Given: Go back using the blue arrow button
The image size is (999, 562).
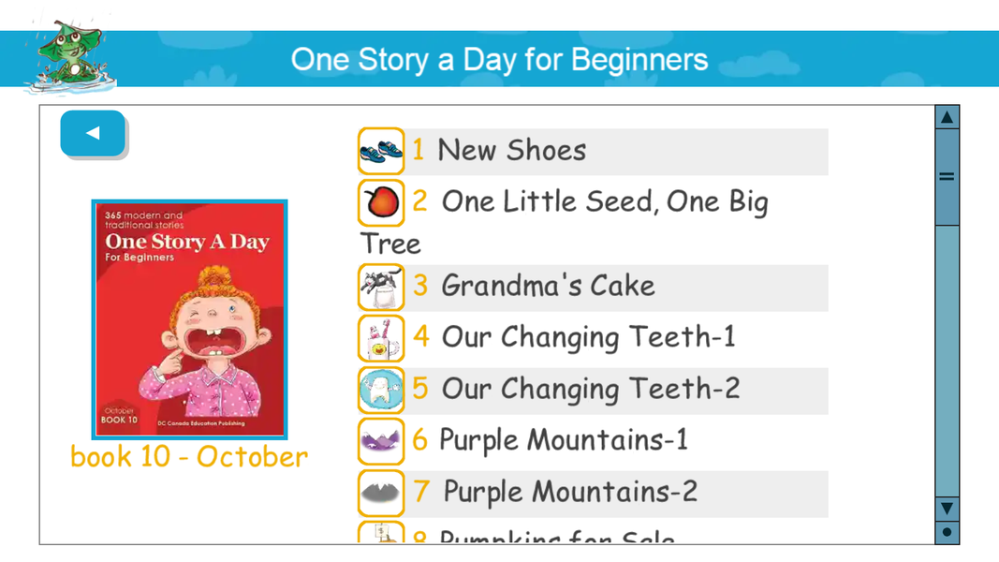Looking at the screenshot, I should pos(93,133).
